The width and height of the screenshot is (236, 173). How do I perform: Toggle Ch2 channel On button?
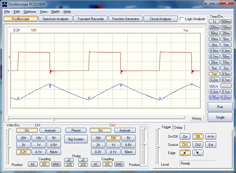coord(100,130)
